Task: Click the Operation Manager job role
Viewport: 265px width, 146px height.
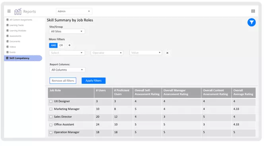Action: point(66,133)
